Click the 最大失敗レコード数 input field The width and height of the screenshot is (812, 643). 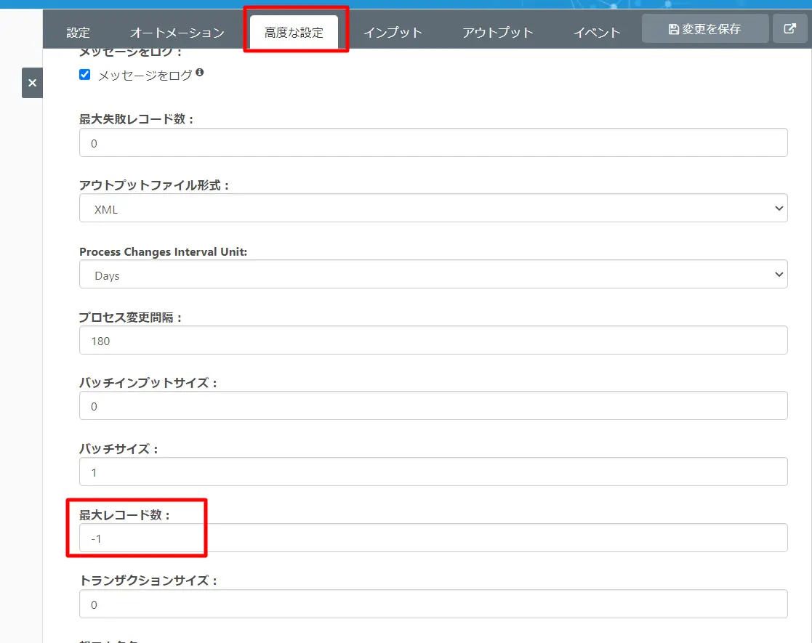pyautogui.click(x=433, y=142)
